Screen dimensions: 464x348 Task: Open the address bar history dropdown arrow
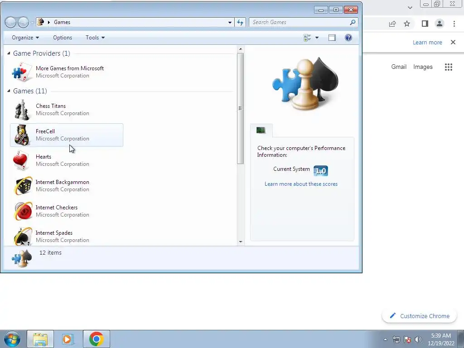[230, 22]
